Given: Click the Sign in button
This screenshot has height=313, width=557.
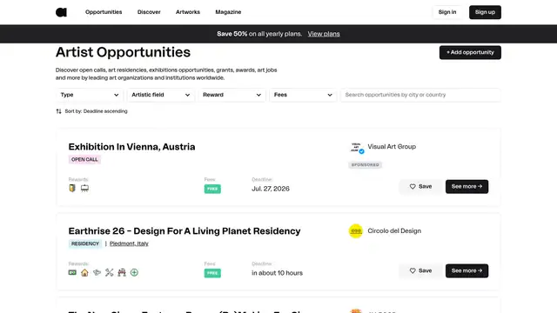Looking at the screenshot, I should [447, 12].
